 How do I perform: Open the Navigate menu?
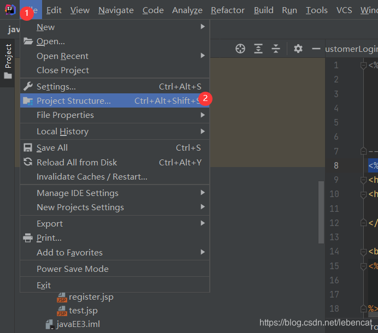pyautogui.click(x=116, y=10)
